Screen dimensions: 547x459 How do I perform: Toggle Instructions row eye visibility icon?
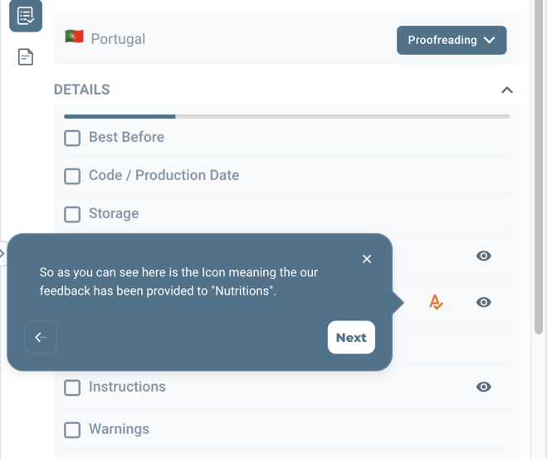coord(484,387)
